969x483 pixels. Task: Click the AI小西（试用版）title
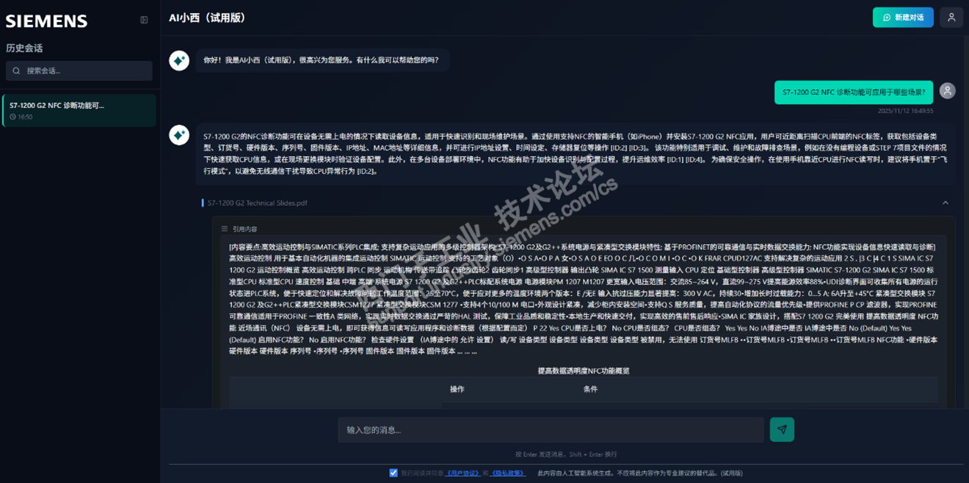point(207,18)
